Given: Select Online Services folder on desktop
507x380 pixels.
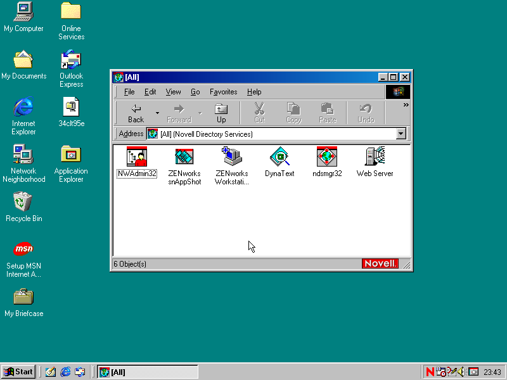Looking at the screenshot, I should pyautogui.click(x=71, y=22).
